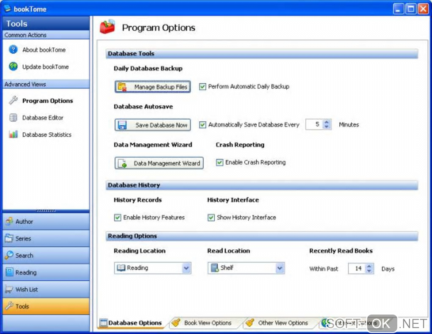
Task: Click the Update bookTome globe icon
Action: tap(13, 66)
